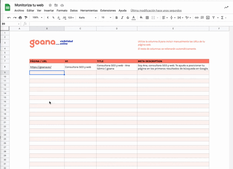The width and height of the screenshot is (233, 169).
Task: Click the print icon
Action: pos(20,18)
